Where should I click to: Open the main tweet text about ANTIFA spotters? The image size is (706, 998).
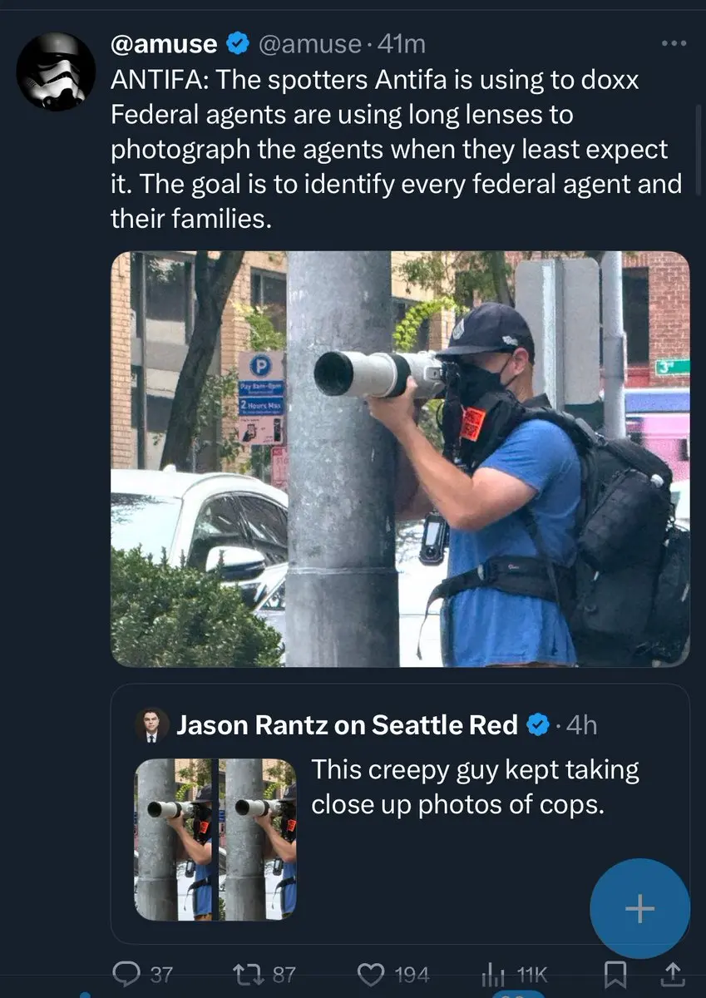tap(397, 150)
